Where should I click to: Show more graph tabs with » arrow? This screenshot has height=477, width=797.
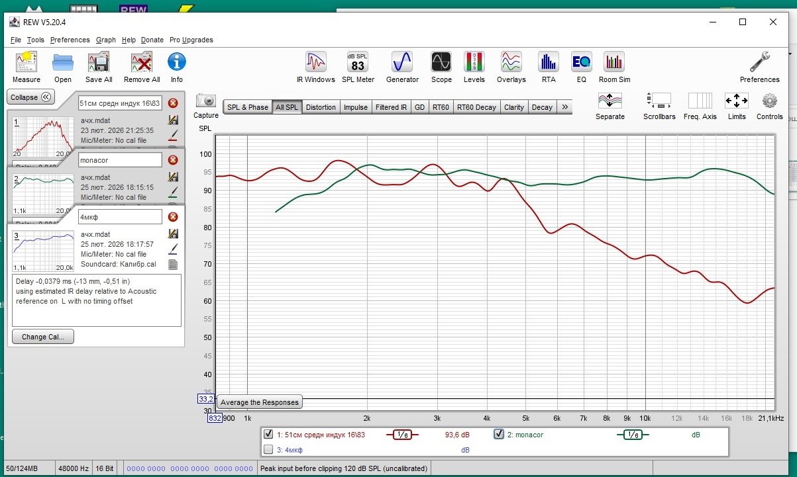tap(564, 107)
